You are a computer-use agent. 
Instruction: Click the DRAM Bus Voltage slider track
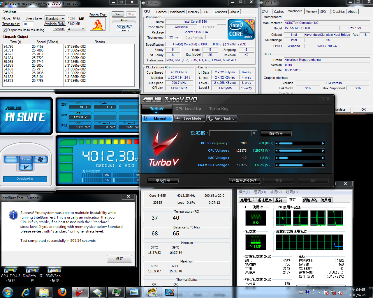click(x=300, y=165)
